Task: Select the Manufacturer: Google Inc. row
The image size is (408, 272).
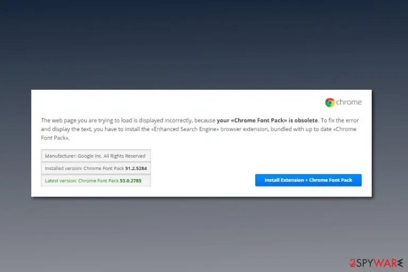Action: point(96,156)
